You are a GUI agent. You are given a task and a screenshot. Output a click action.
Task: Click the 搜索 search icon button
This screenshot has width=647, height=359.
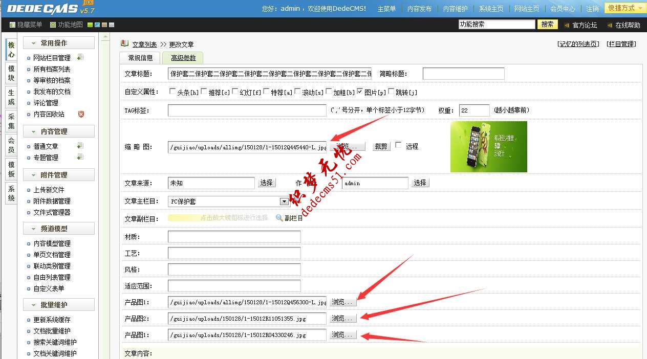click(x=547, y=24)
